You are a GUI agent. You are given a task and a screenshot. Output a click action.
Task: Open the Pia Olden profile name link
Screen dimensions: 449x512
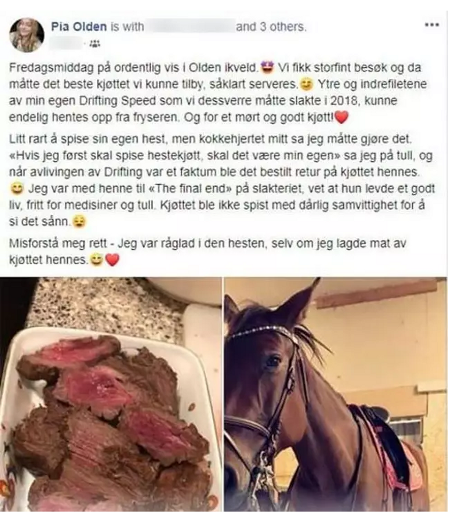click(79, 27)
